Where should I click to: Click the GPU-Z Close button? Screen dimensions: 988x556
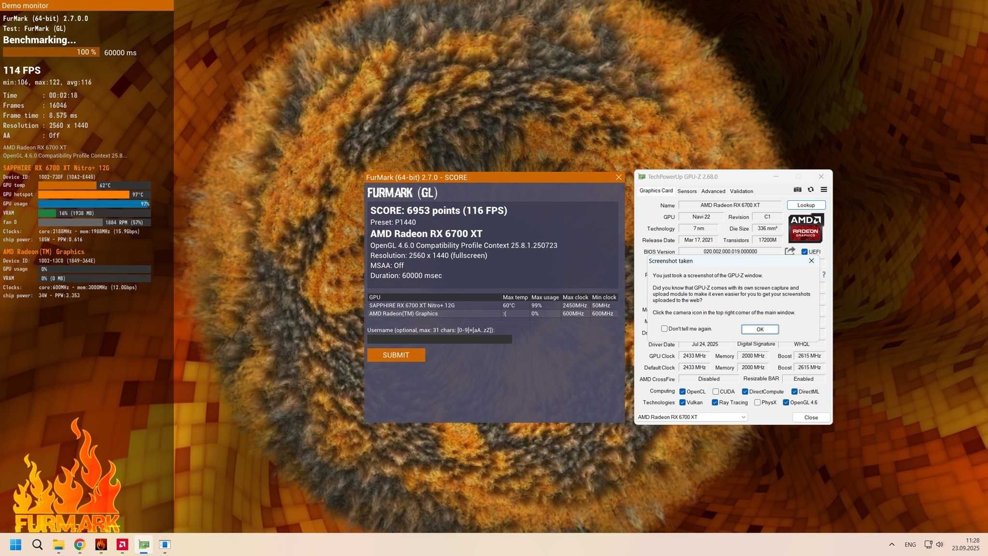pyautogui.click(x=811, y=417)
